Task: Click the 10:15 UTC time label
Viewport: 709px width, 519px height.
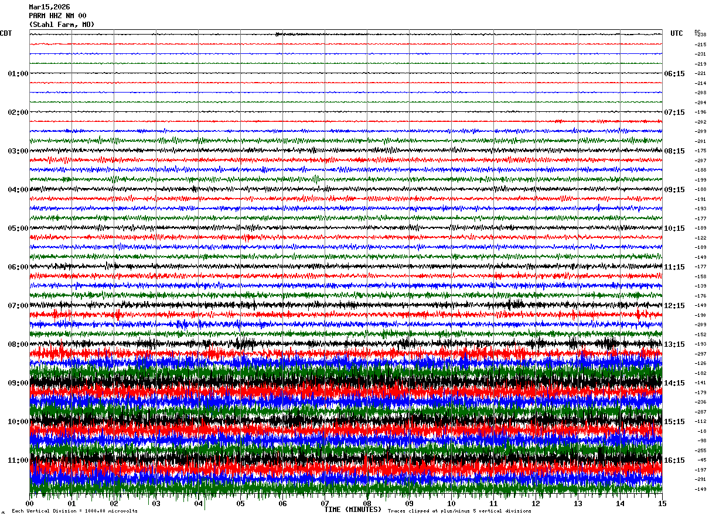Action: coord(674,228)
